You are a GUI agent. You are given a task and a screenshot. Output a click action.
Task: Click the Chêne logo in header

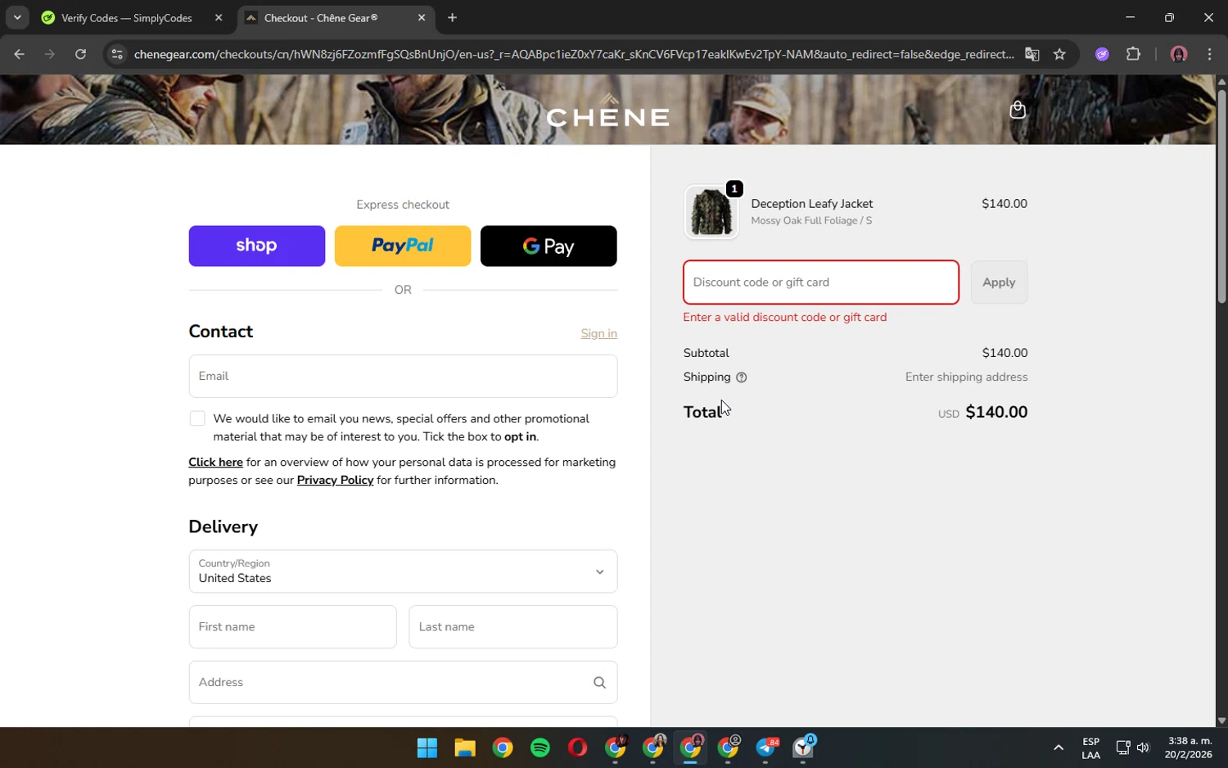[x=607, y=112]
